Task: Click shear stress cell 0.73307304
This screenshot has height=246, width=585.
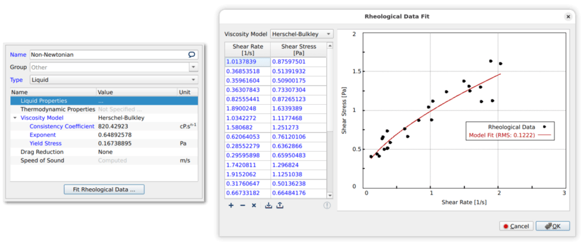Action: (298, 90)
